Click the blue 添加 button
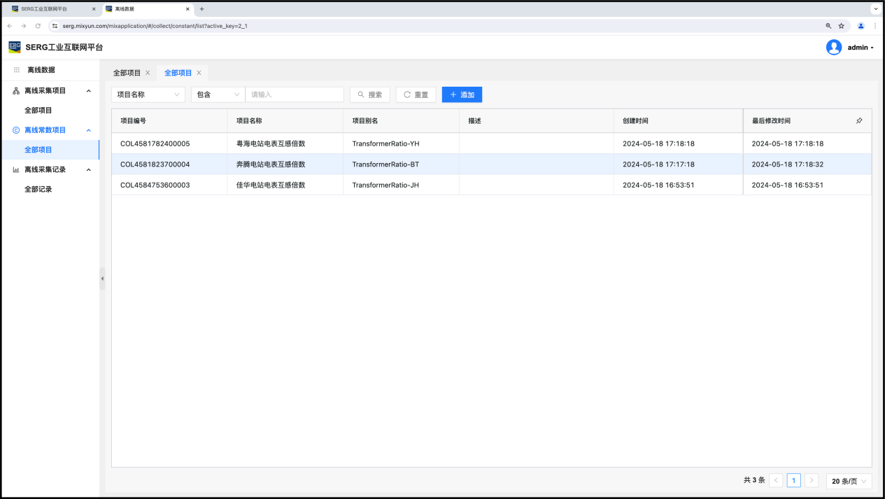This screenshot has width=885, height=499. pyautogui.click(x=462, y=94)
